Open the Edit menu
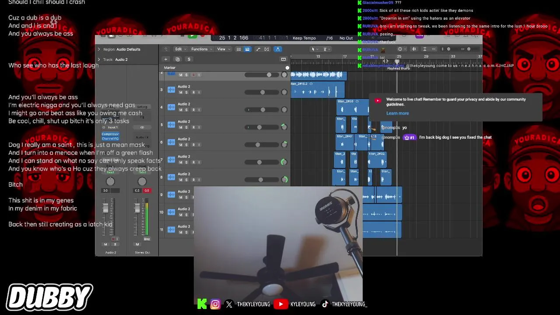The height and width of the screenshot is (315, 560). click(x=180, y=49)
